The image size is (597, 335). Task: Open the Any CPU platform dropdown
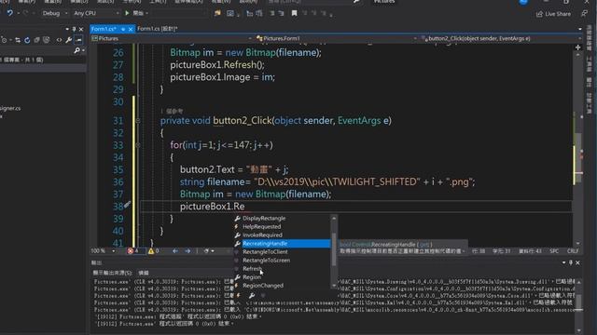[96, 13]
